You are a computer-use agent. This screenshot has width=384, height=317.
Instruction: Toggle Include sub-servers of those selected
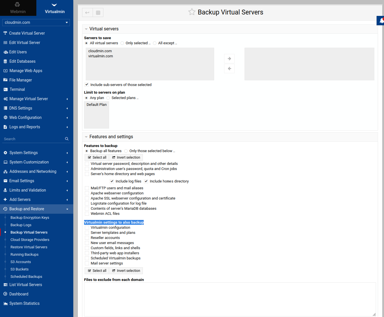click(87, 85)
